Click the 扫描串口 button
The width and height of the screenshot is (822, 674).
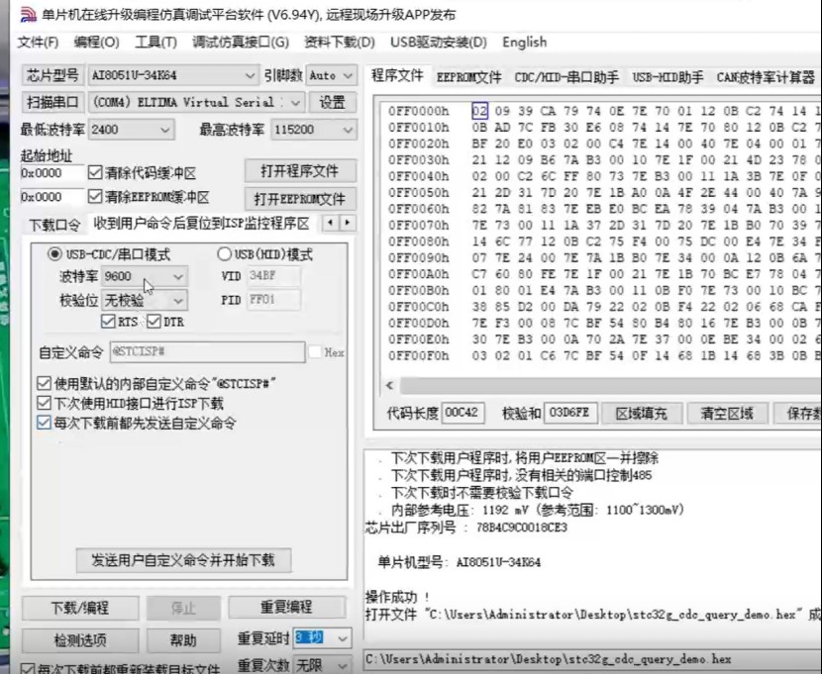pyautogui.click(x=52, y=102)
